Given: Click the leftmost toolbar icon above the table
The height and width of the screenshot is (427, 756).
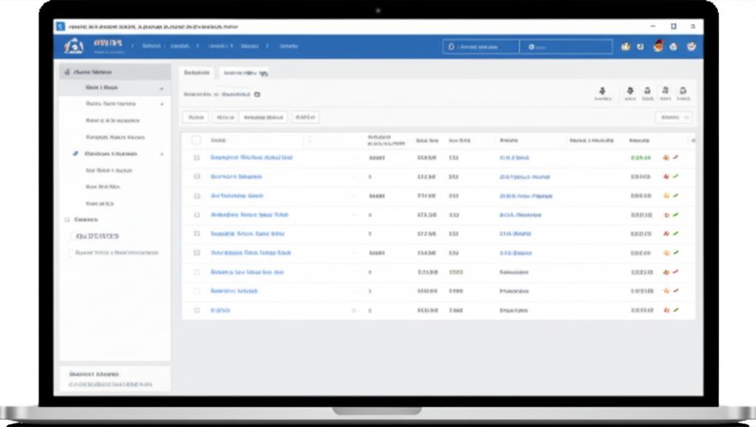Looking at the screenshot, I should 602,90.
